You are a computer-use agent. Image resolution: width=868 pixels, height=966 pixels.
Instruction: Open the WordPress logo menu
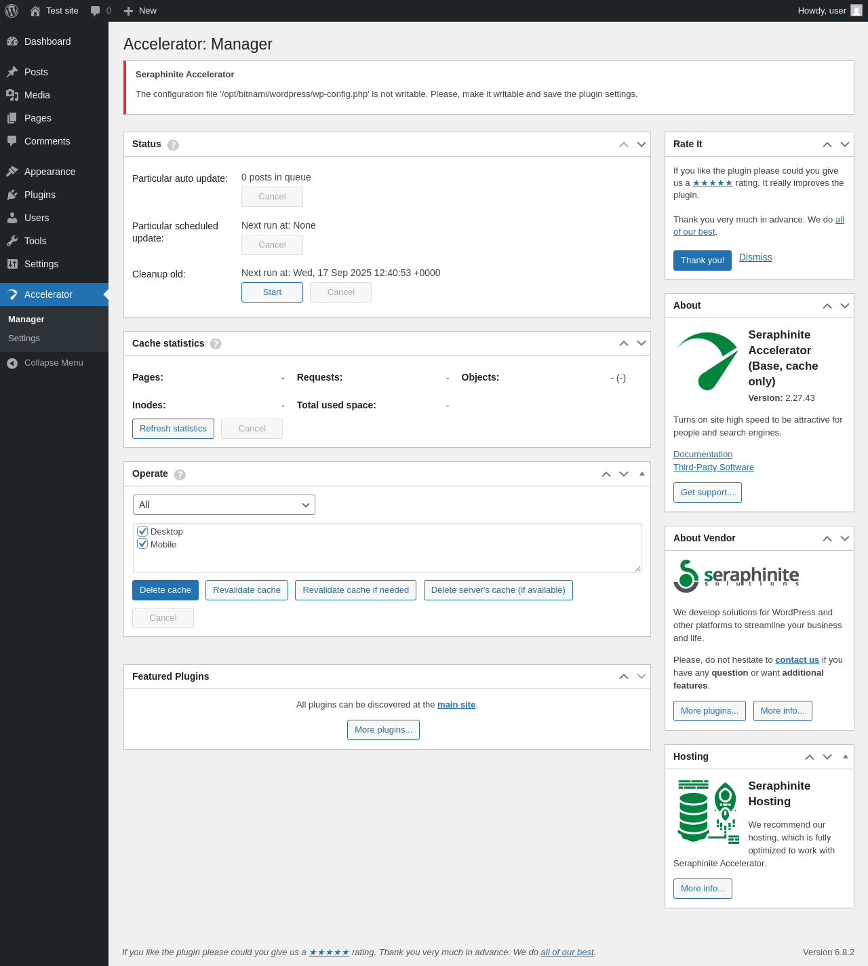tap(12, 11)
